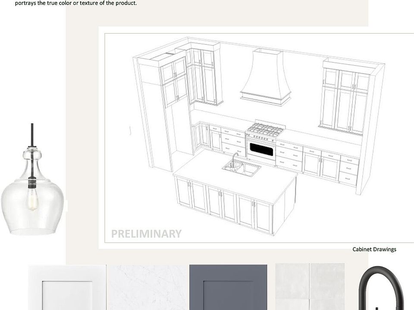Click the corner upper cabinets left of hood
The height and width of the screenshot is (310, 414).
[205, 77]
